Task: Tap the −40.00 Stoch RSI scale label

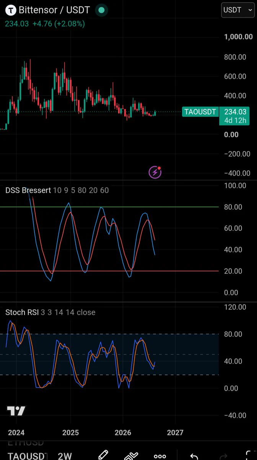Action: coord(236,415)
